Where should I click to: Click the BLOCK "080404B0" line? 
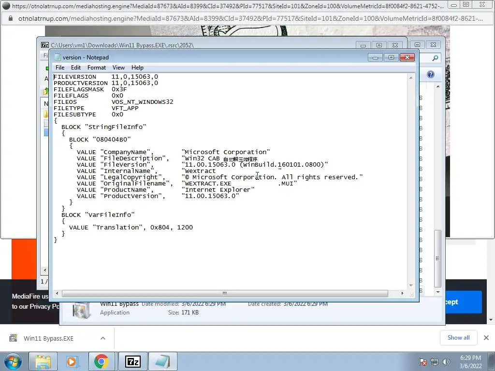pyautogui.click(x=100, y=140)
